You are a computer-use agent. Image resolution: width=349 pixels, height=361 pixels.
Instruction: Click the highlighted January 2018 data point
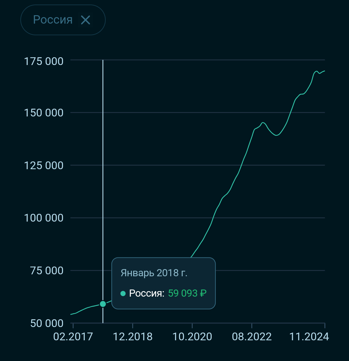[x=103, y=304]
